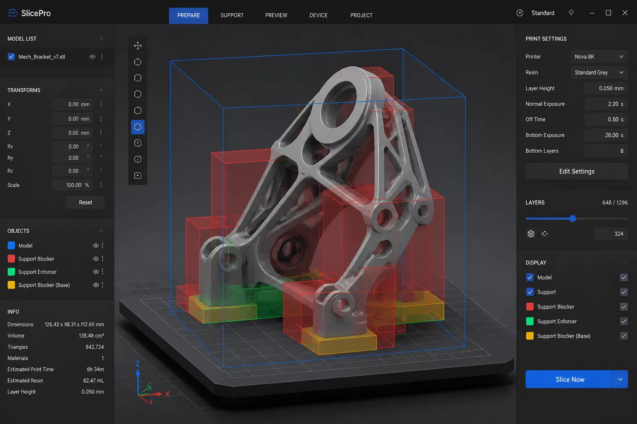Click the icon left of Standard mode
This screenshot has width=637, height=424.
[520, 13]
